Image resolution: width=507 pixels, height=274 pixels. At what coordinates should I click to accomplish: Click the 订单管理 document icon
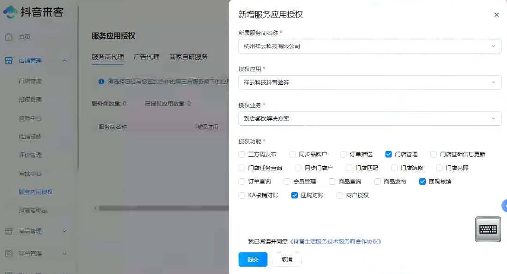9,253
